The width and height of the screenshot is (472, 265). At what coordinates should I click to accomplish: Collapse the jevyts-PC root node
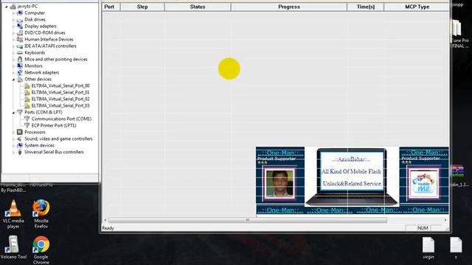[7, 7]
